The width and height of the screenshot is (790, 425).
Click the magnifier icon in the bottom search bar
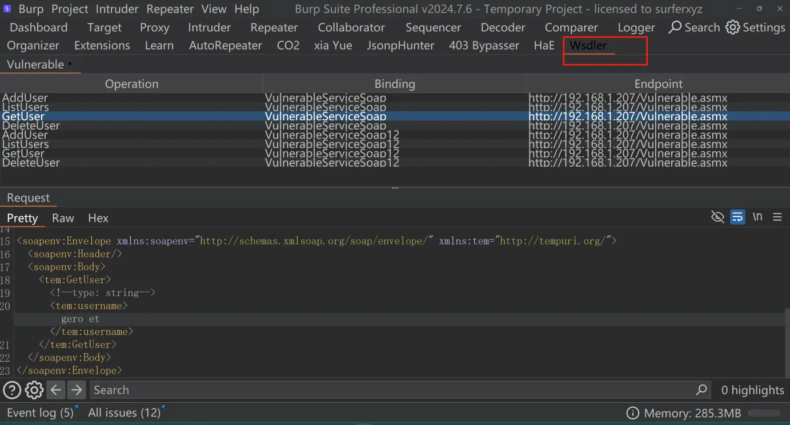tap(701, 390)
